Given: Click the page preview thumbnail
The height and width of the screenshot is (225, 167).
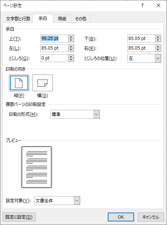Looking at the screenshot, I should pyautogui.click(x=36, y=167).
